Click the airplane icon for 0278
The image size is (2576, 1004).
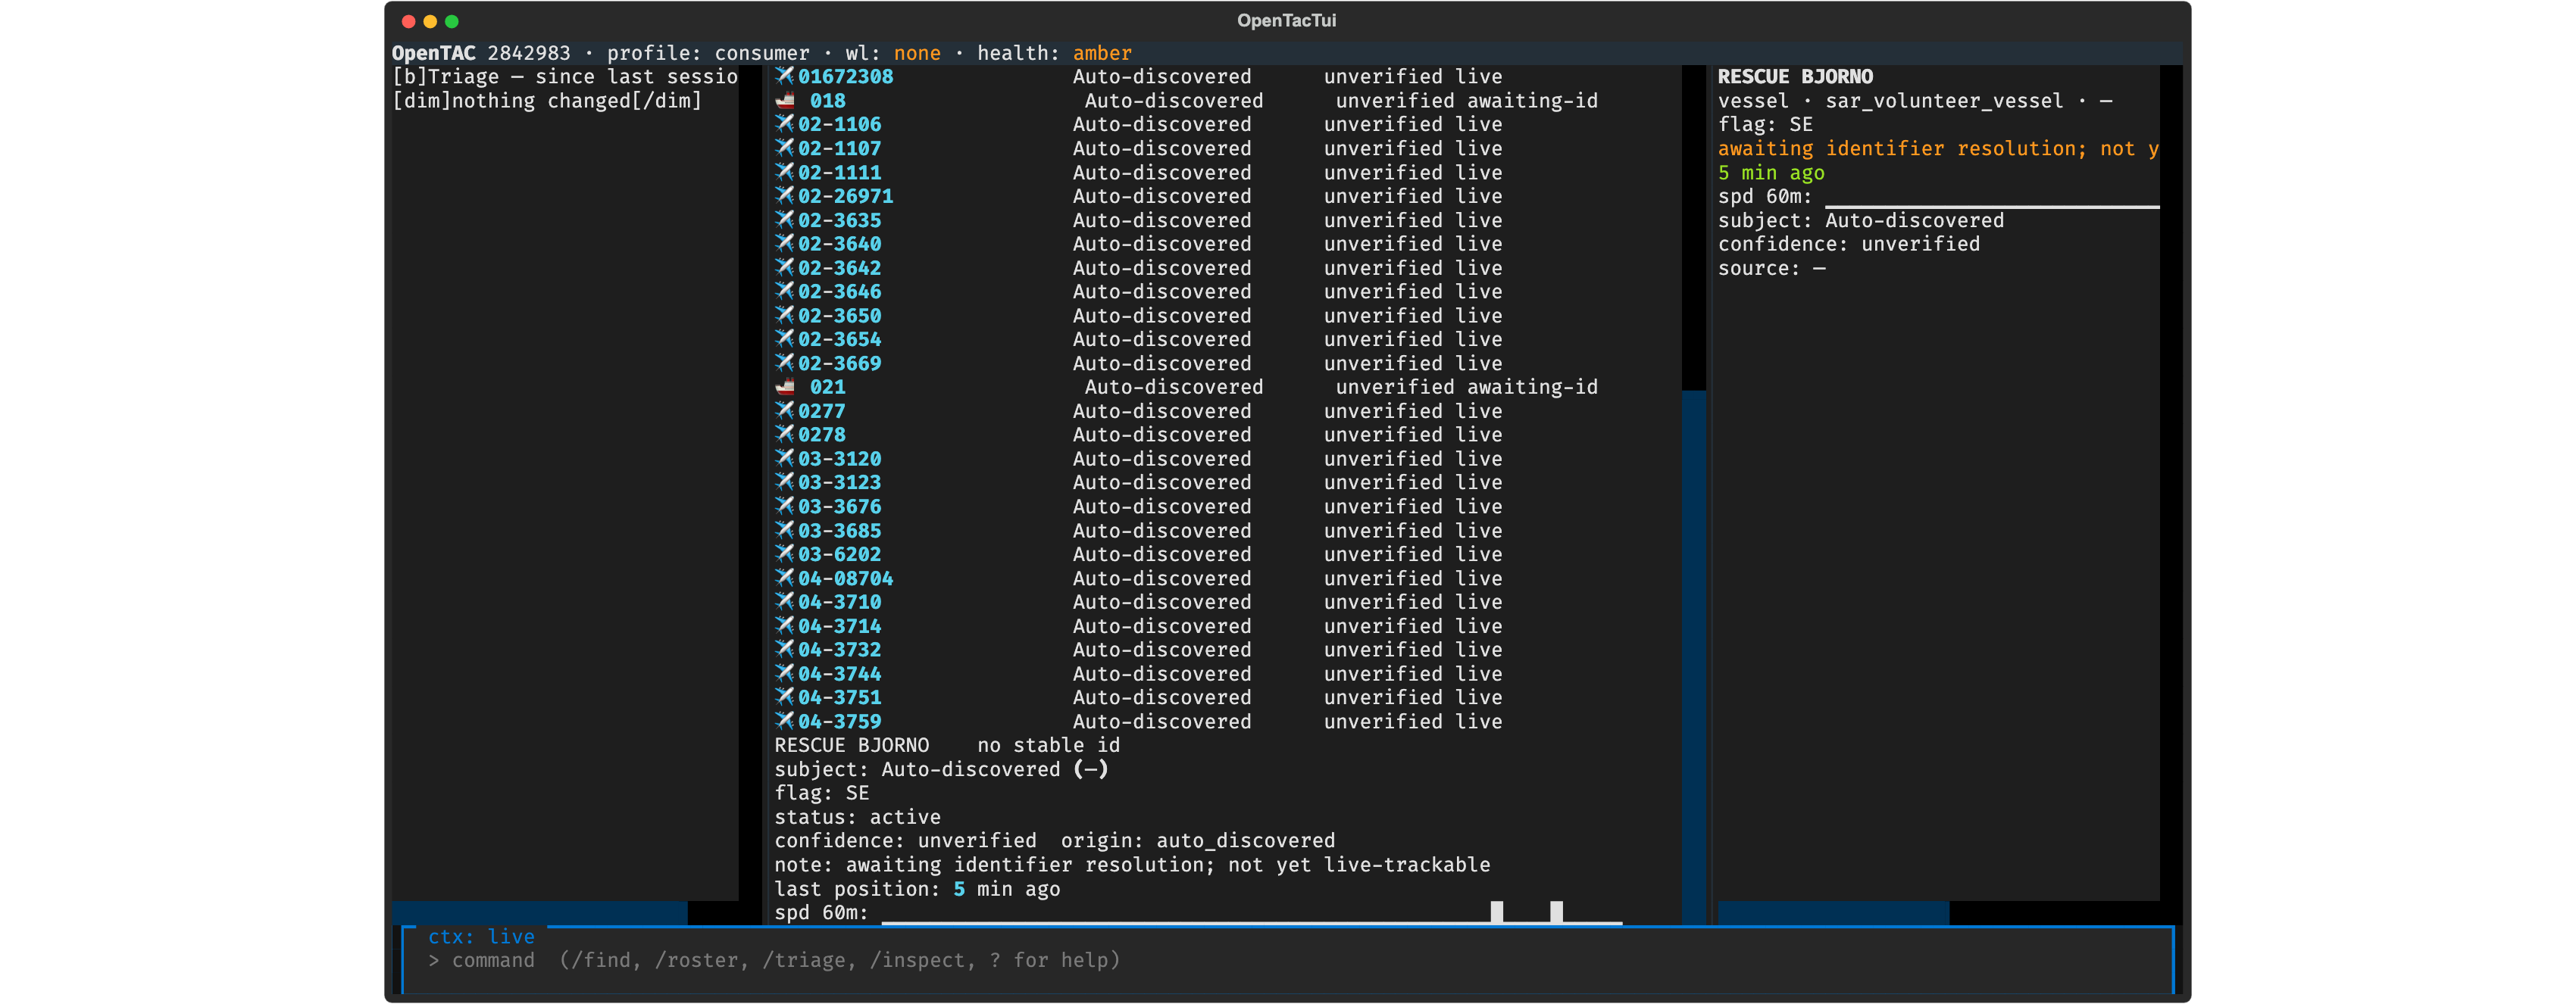coord(785,435)
